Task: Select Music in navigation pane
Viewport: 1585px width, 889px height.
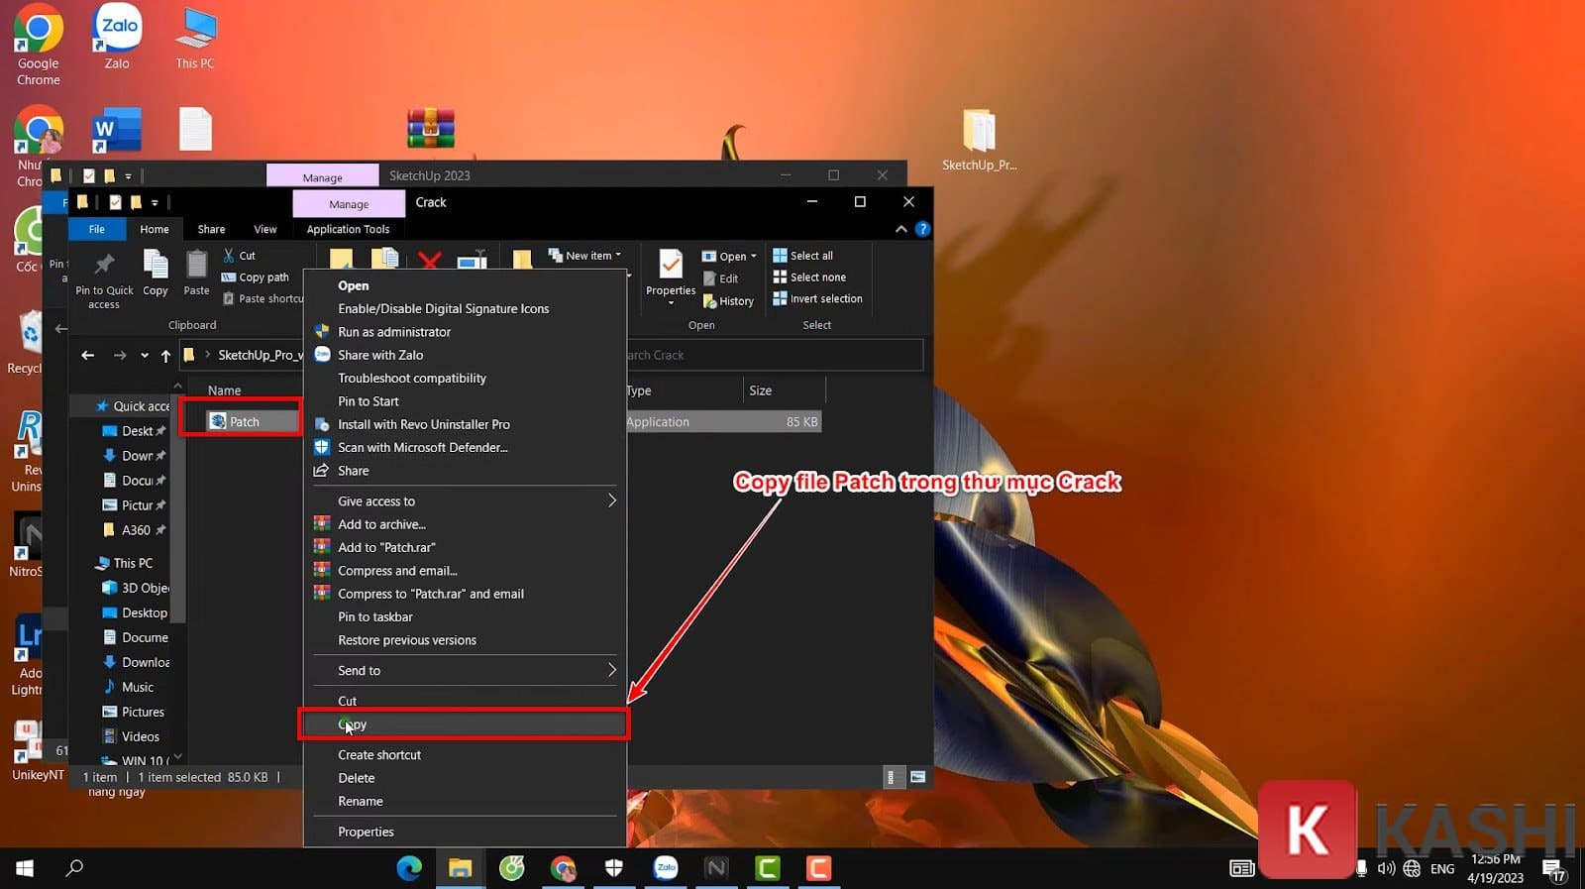Action: 129,687
